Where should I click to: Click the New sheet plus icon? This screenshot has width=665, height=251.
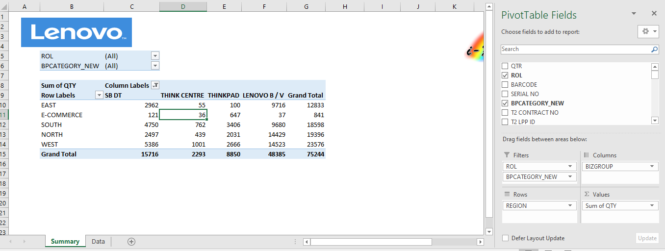point(131,241)
